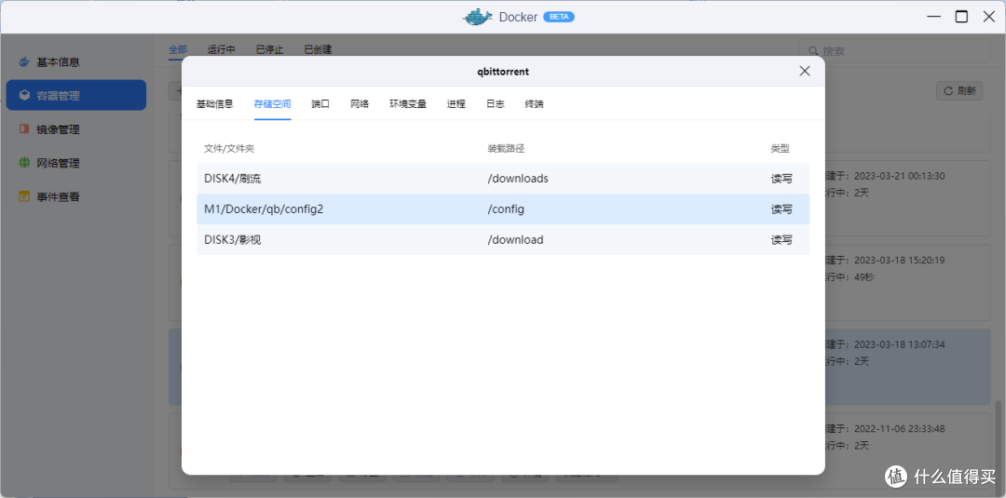Screen dimensions: 1006x498
Task: Filter containers by 全部 tab
Action: pyautogui.click(x=178, y=49)
